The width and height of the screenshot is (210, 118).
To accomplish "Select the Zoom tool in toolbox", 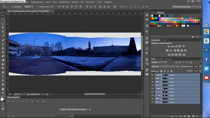I will coord(3,93).
